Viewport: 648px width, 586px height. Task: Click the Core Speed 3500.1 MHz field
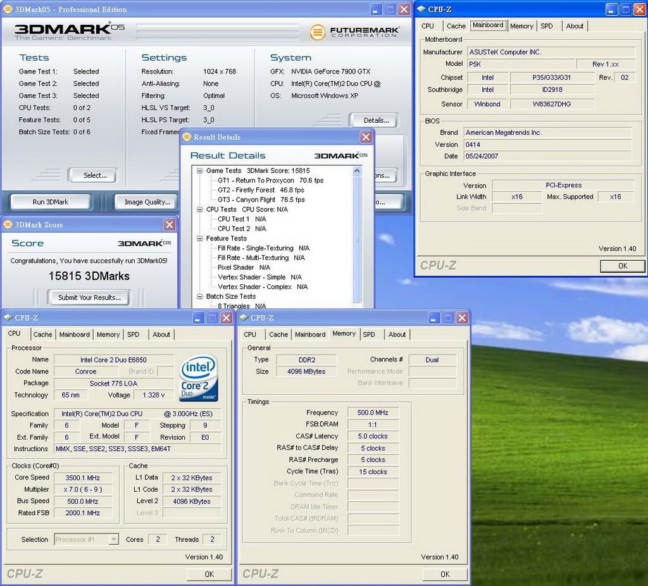click(83, 478)
